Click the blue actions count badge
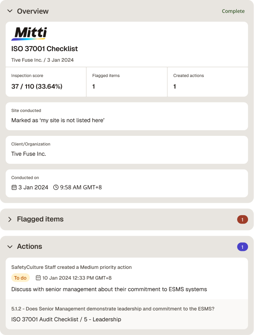The height and width of the screenshot is (335, 254). [x=242, y=247]
